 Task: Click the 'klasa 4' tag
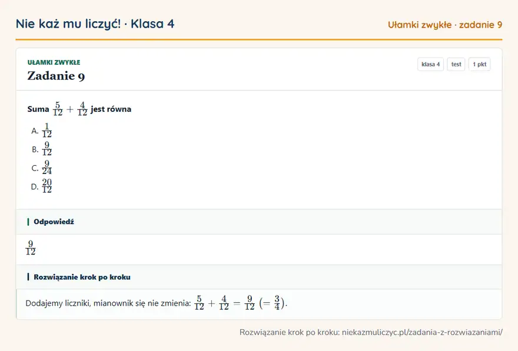pos(430,64)
